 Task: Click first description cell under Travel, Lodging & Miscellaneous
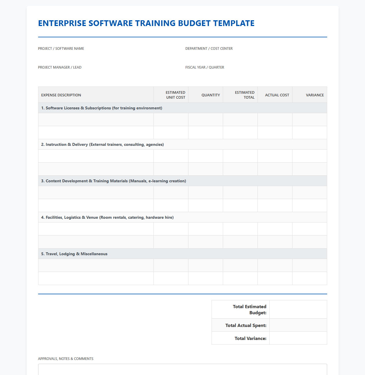click(96, 265)
